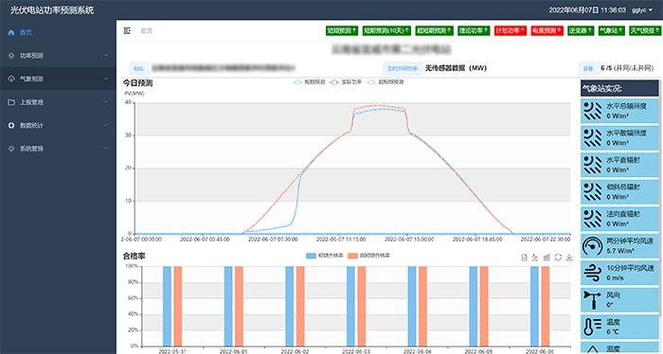Click the gear icon next to 系统管理
This screenshot has width=663, height=354.
(11, 149)
